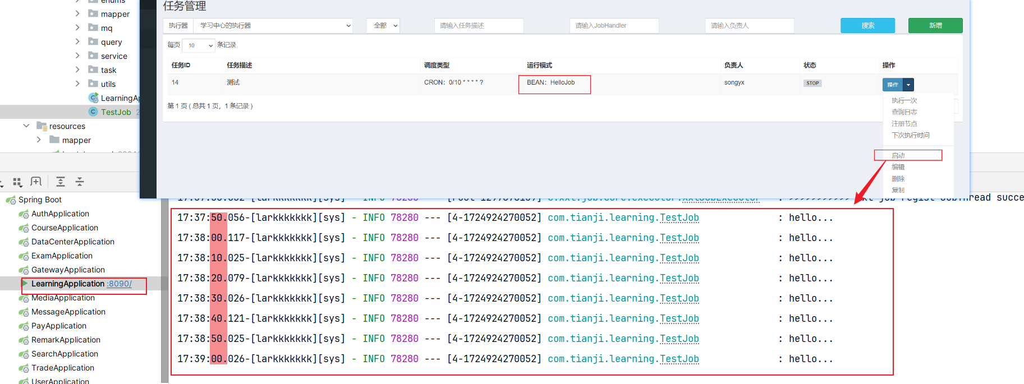Click the mq folder icon
This screenshot has height=384, width=1024.
(93, 27)
